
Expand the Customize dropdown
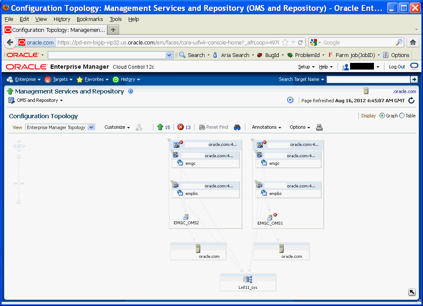(117, 127)
